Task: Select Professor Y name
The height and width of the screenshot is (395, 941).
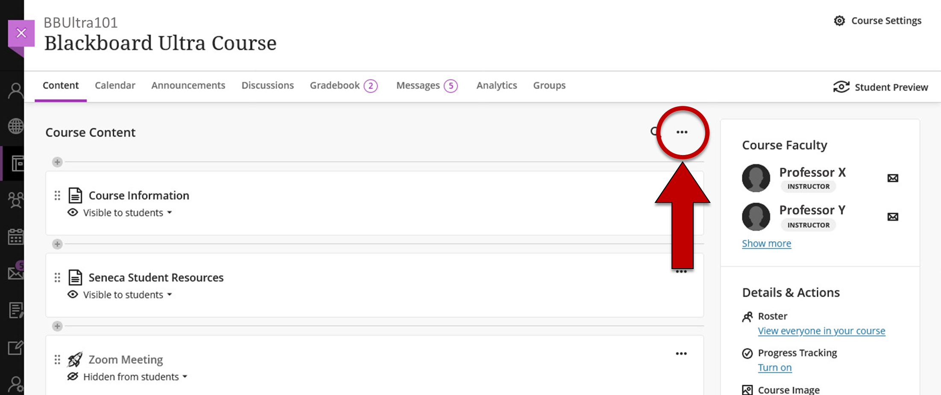Action: coord(812,210)
